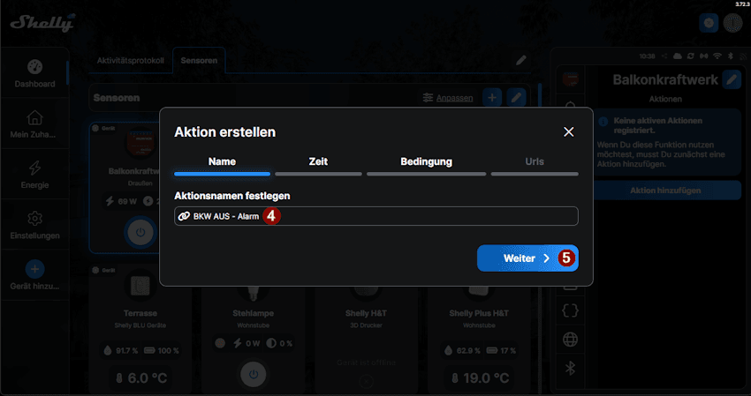Close the Aktion erstellen dialog

[568, 132]
